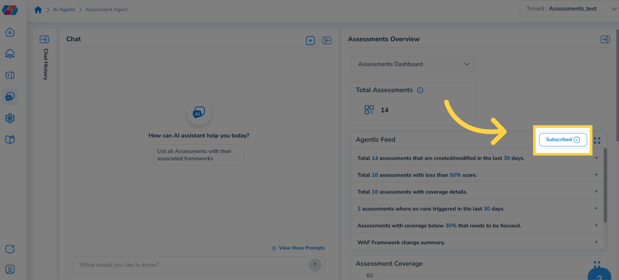This screenshot has width=619, height=280.
Task: Toggle the Subscribed status for Agentic Feed
Action: click(563, 139)
